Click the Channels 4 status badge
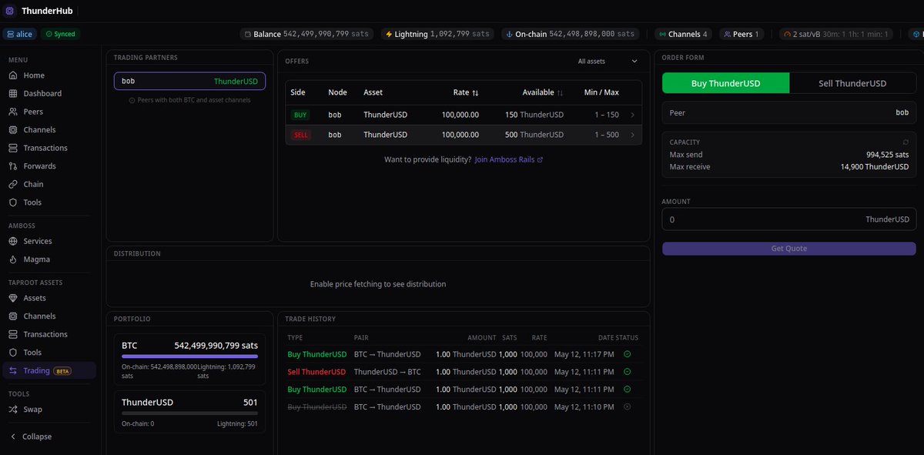 [681, 34]
